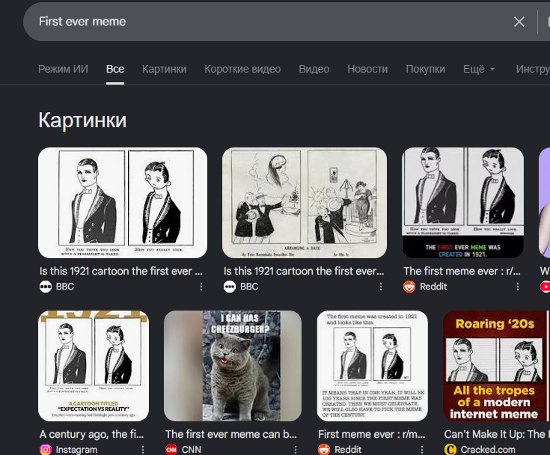
Task: Switch to the Режим ИИ tab
Action: 63,69
